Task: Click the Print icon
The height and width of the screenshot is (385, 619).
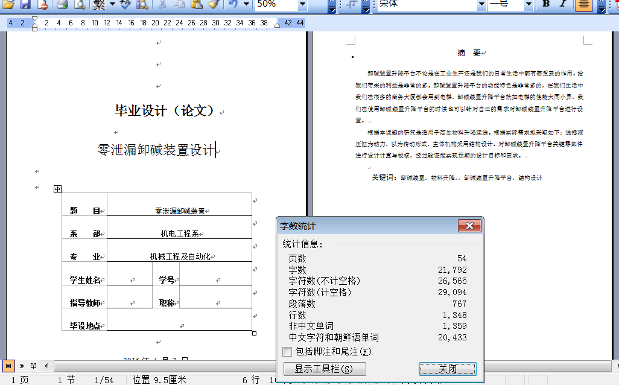Action: (62, 4)
